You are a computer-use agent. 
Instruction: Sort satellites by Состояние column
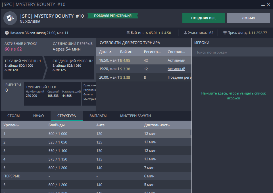tap(176, 52)
